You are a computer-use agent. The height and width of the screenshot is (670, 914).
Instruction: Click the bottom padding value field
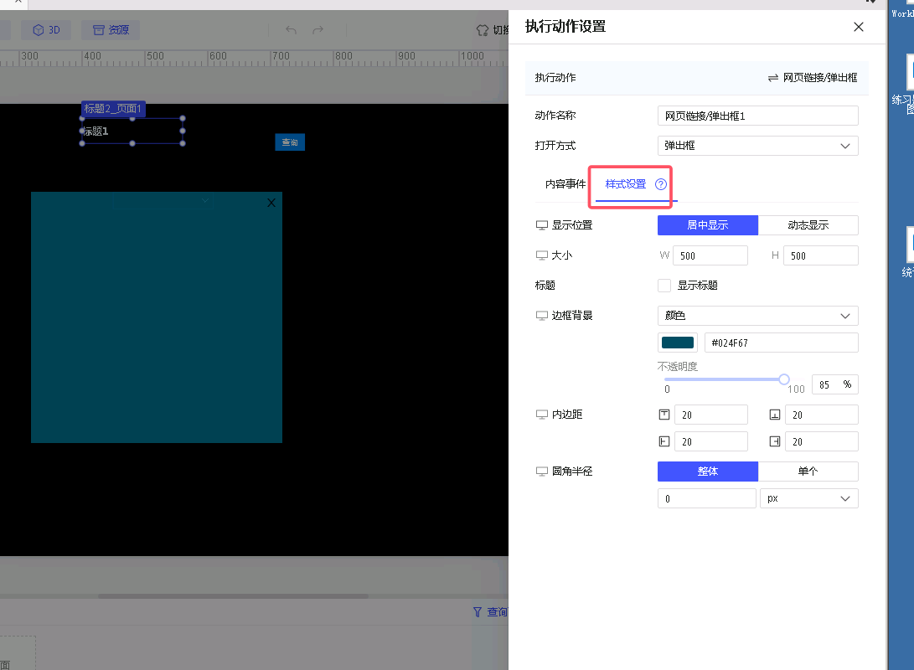click(x=821, y=415)
